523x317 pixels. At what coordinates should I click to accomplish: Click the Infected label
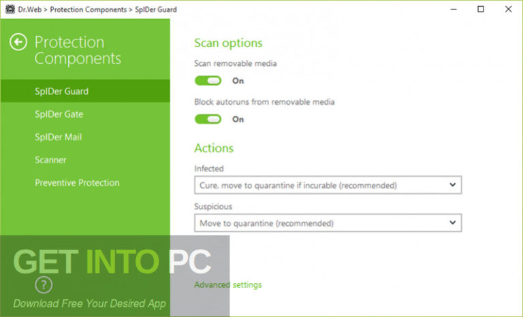(x=209, y=169)
